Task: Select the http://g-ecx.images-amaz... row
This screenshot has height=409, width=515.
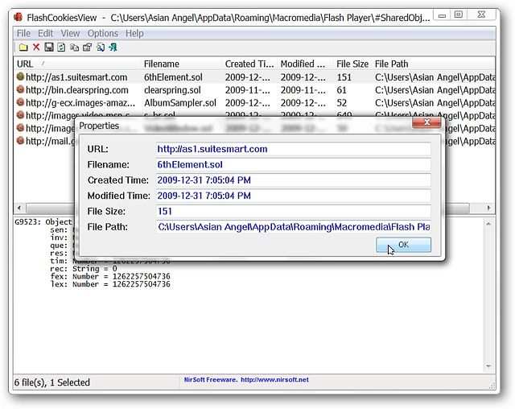Action: (254, 102)
